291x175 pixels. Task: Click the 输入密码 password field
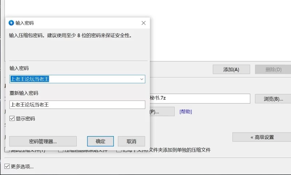pyautogui.click(x=77, y=79)
